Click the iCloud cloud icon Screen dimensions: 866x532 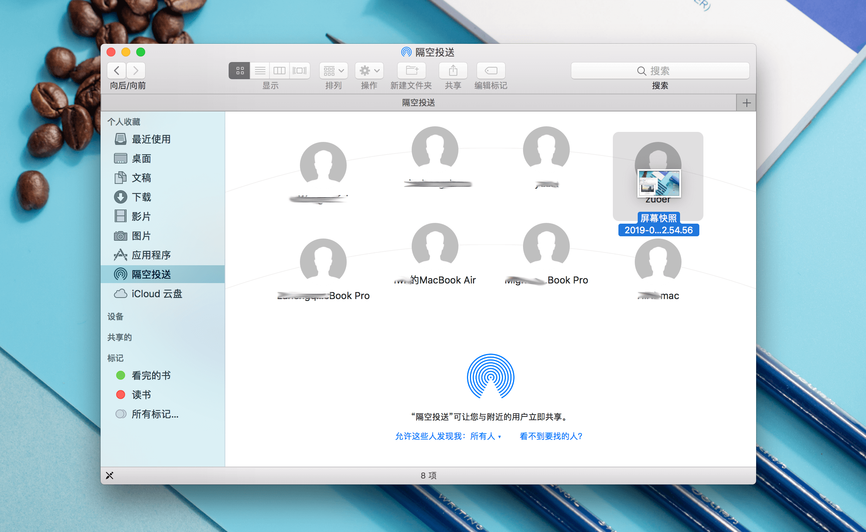click(120, 294)
